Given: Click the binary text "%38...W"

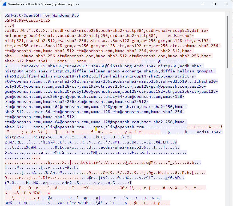Looking at the screenshot, I should 42,193.
